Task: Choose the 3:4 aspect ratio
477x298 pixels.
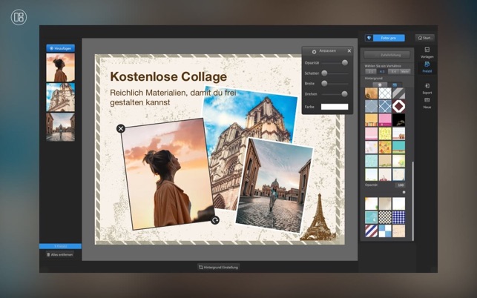Action: pos(394,71)
